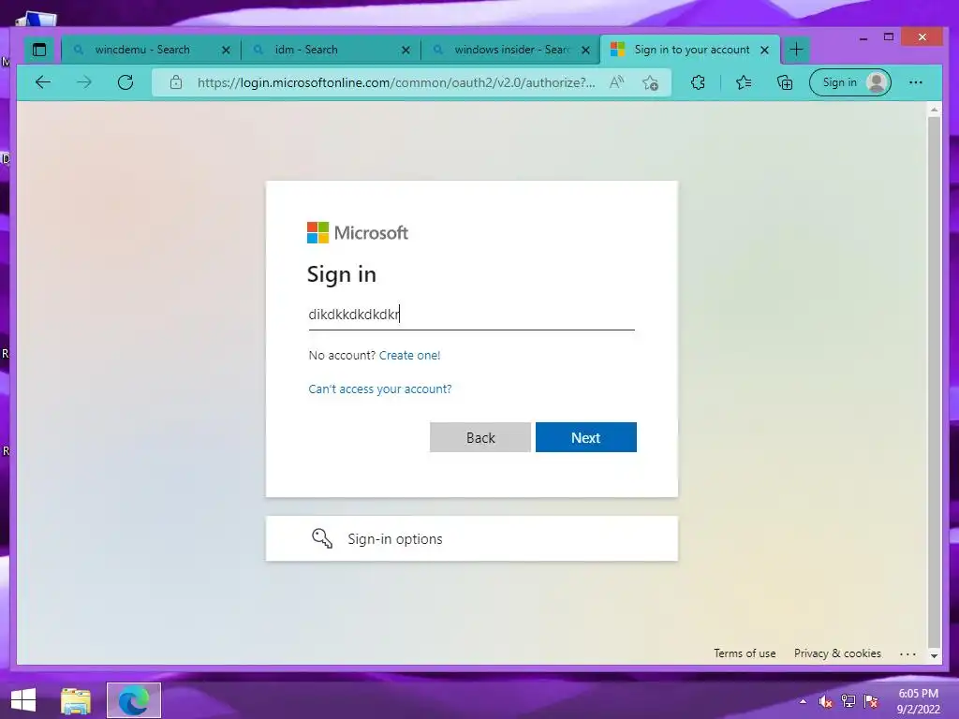Switch to the windows insider - Search tab
The image size is (959, 719).
[511, 50]
